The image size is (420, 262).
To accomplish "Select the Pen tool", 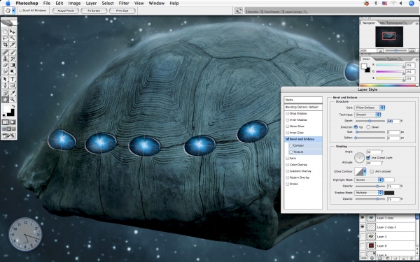I will pyautogui.click(x=6, y=85).
